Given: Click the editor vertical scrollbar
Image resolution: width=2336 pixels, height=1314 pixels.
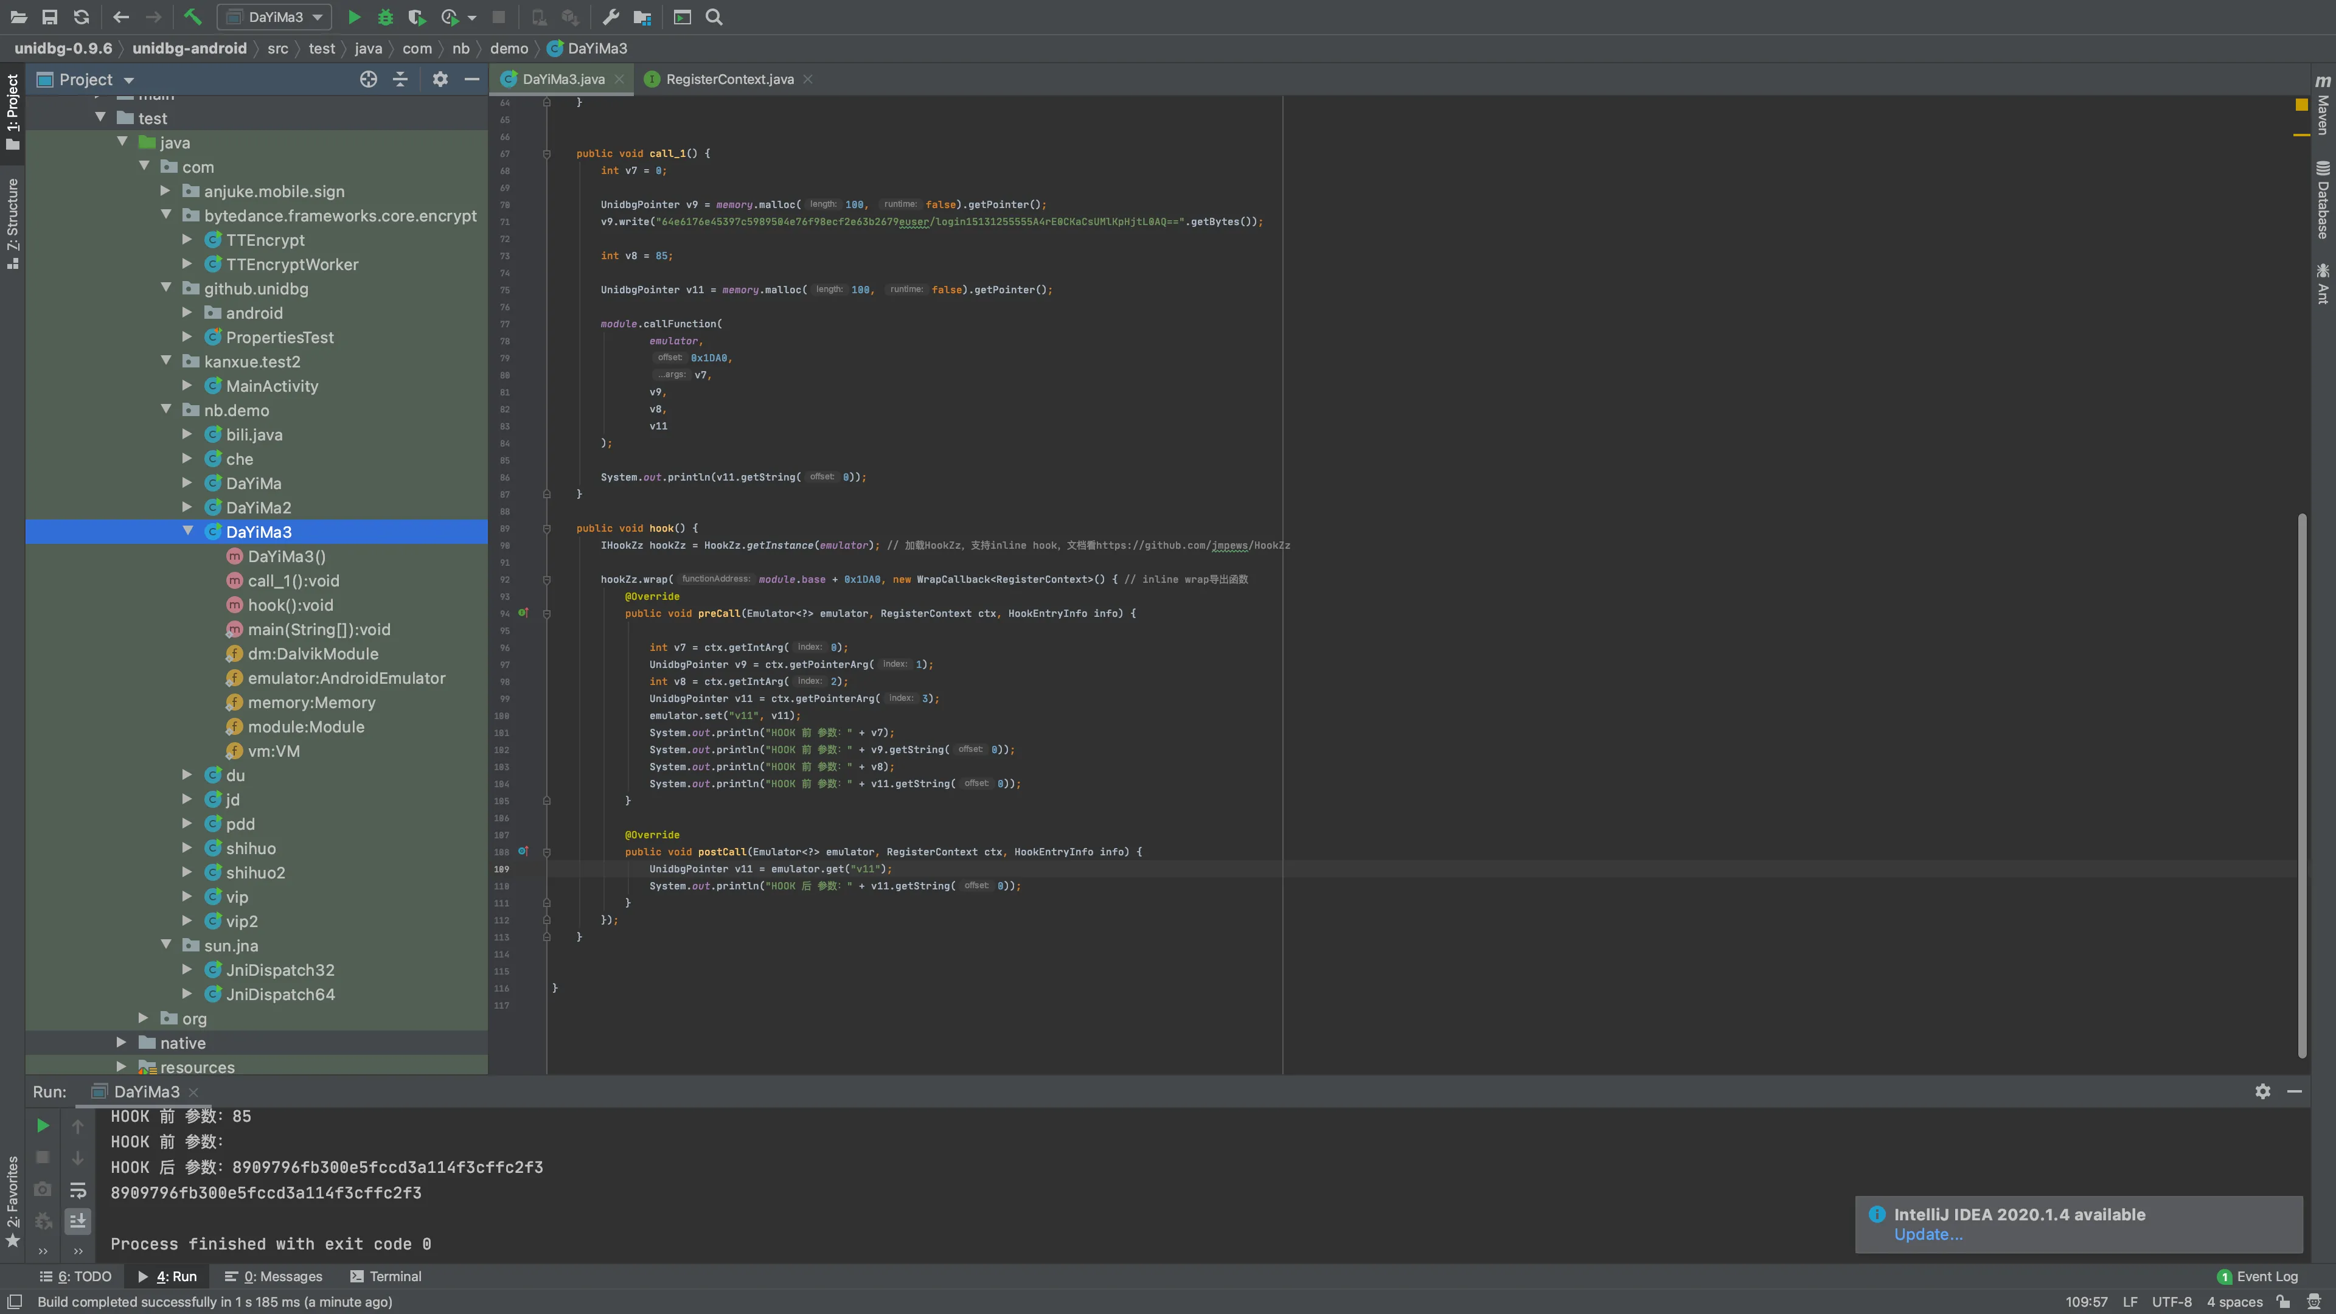Looking at the screenshot, I should click(2301, 785).
